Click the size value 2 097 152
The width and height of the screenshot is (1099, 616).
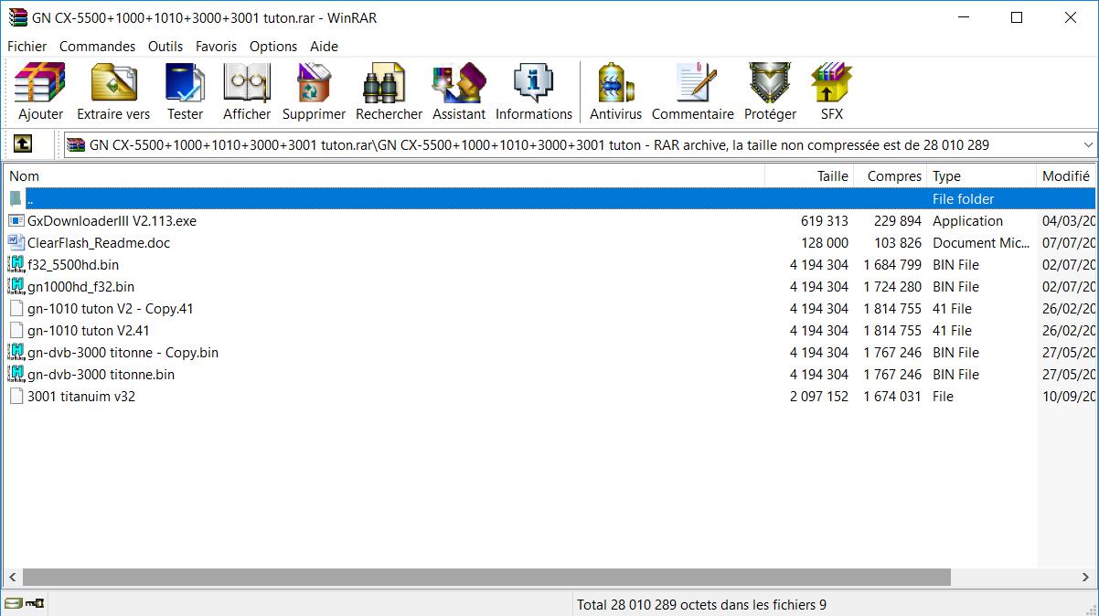(819, 397)
